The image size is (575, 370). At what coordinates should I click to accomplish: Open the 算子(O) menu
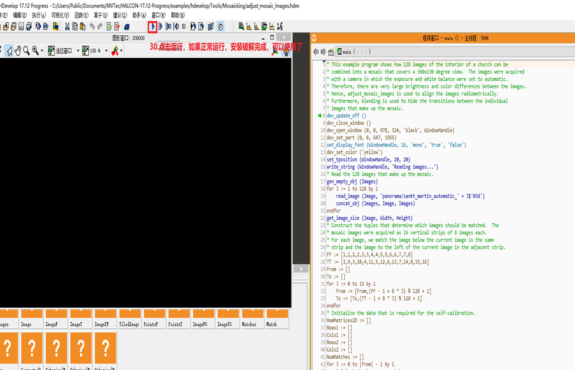coord(100,15)
